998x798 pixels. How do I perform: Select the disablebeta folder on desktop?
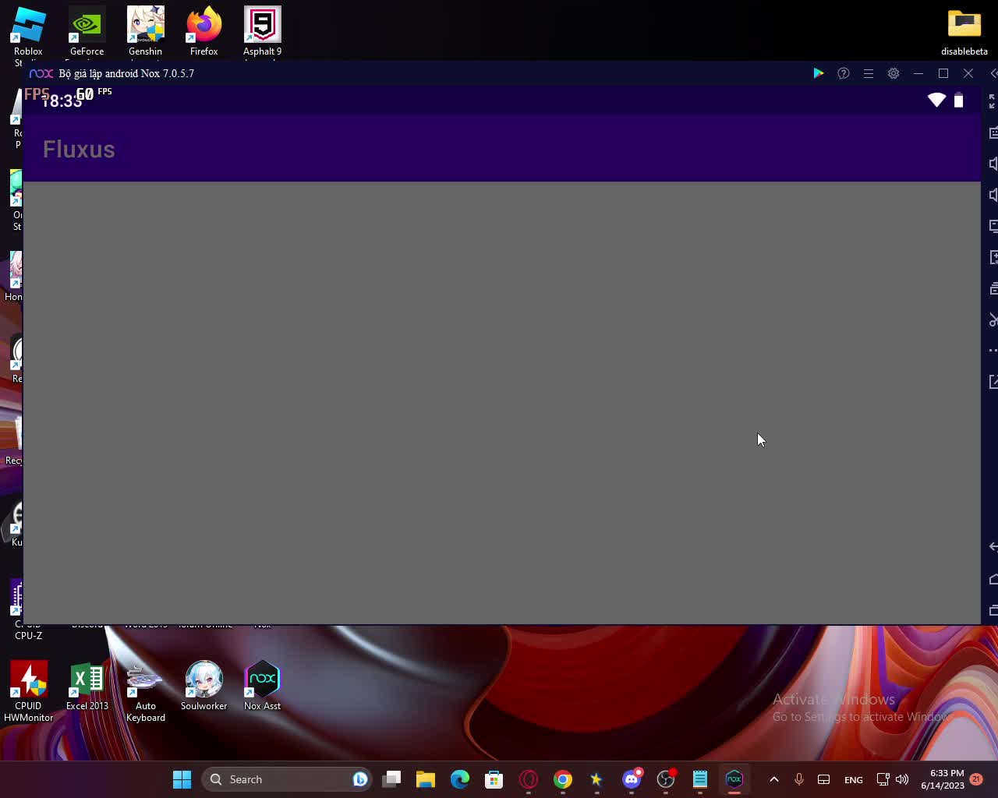tap(964, 33)
